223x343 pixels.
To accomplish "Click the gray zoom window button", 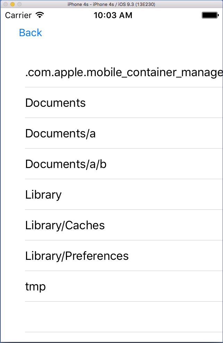I will pos(19,4).
